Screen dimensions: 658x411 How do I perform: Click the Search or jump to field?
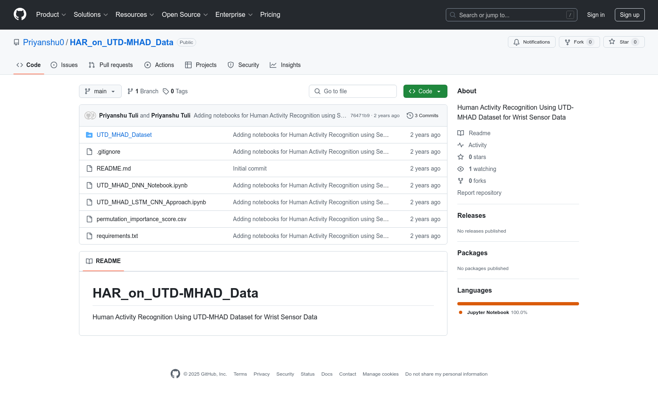tap(512, 15)
